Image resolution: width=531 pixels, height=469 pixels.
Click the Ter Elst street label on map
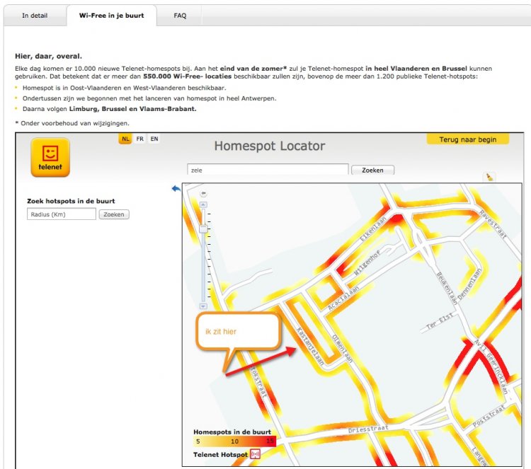coord(439,321)
